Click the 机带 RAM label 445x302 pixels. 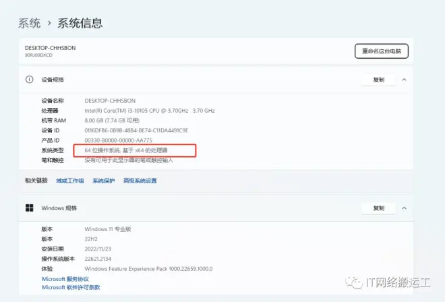(x=54, y=120)
